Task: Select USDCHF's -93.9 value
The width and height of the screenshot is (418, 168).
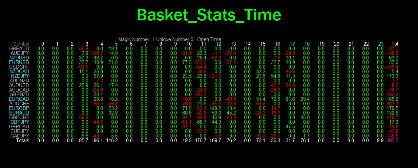Action: coord(83,67)
